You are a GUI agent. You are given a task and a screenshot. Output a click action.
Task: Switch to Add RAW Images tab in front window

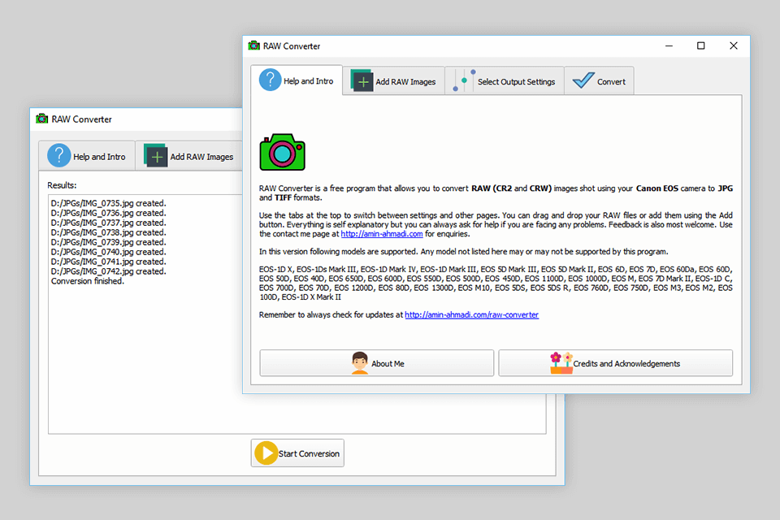393,81
